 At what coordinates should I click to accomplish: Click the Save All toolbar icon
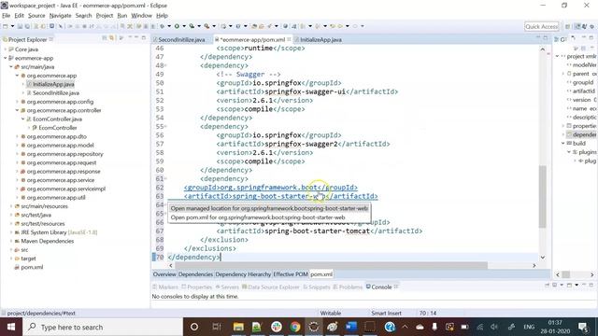pyautogui.click(x=27, y=26)
